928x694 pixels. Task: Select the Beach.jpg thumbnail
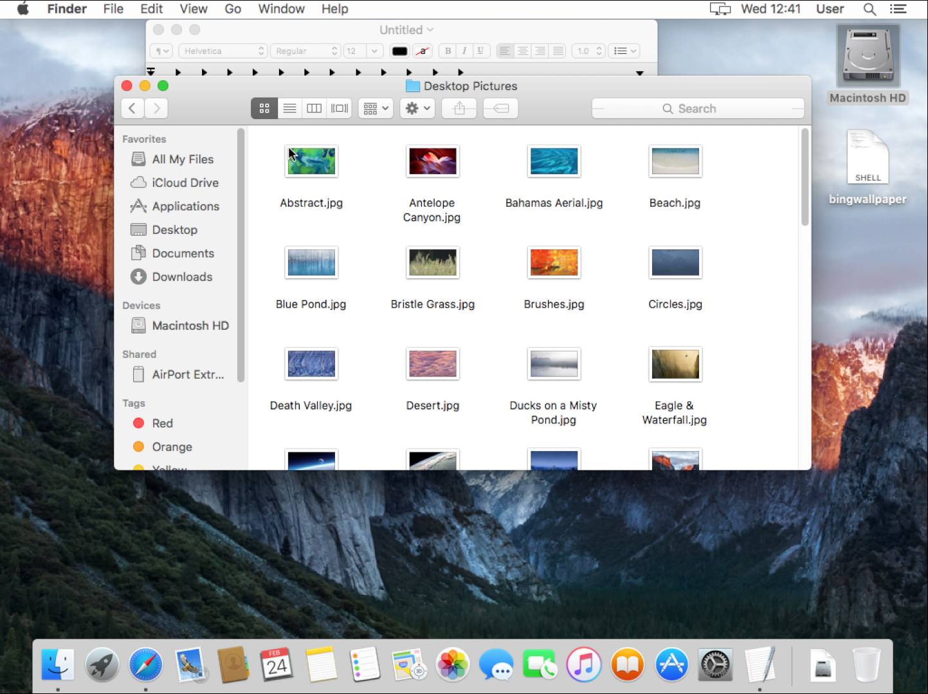coord(675,161)
